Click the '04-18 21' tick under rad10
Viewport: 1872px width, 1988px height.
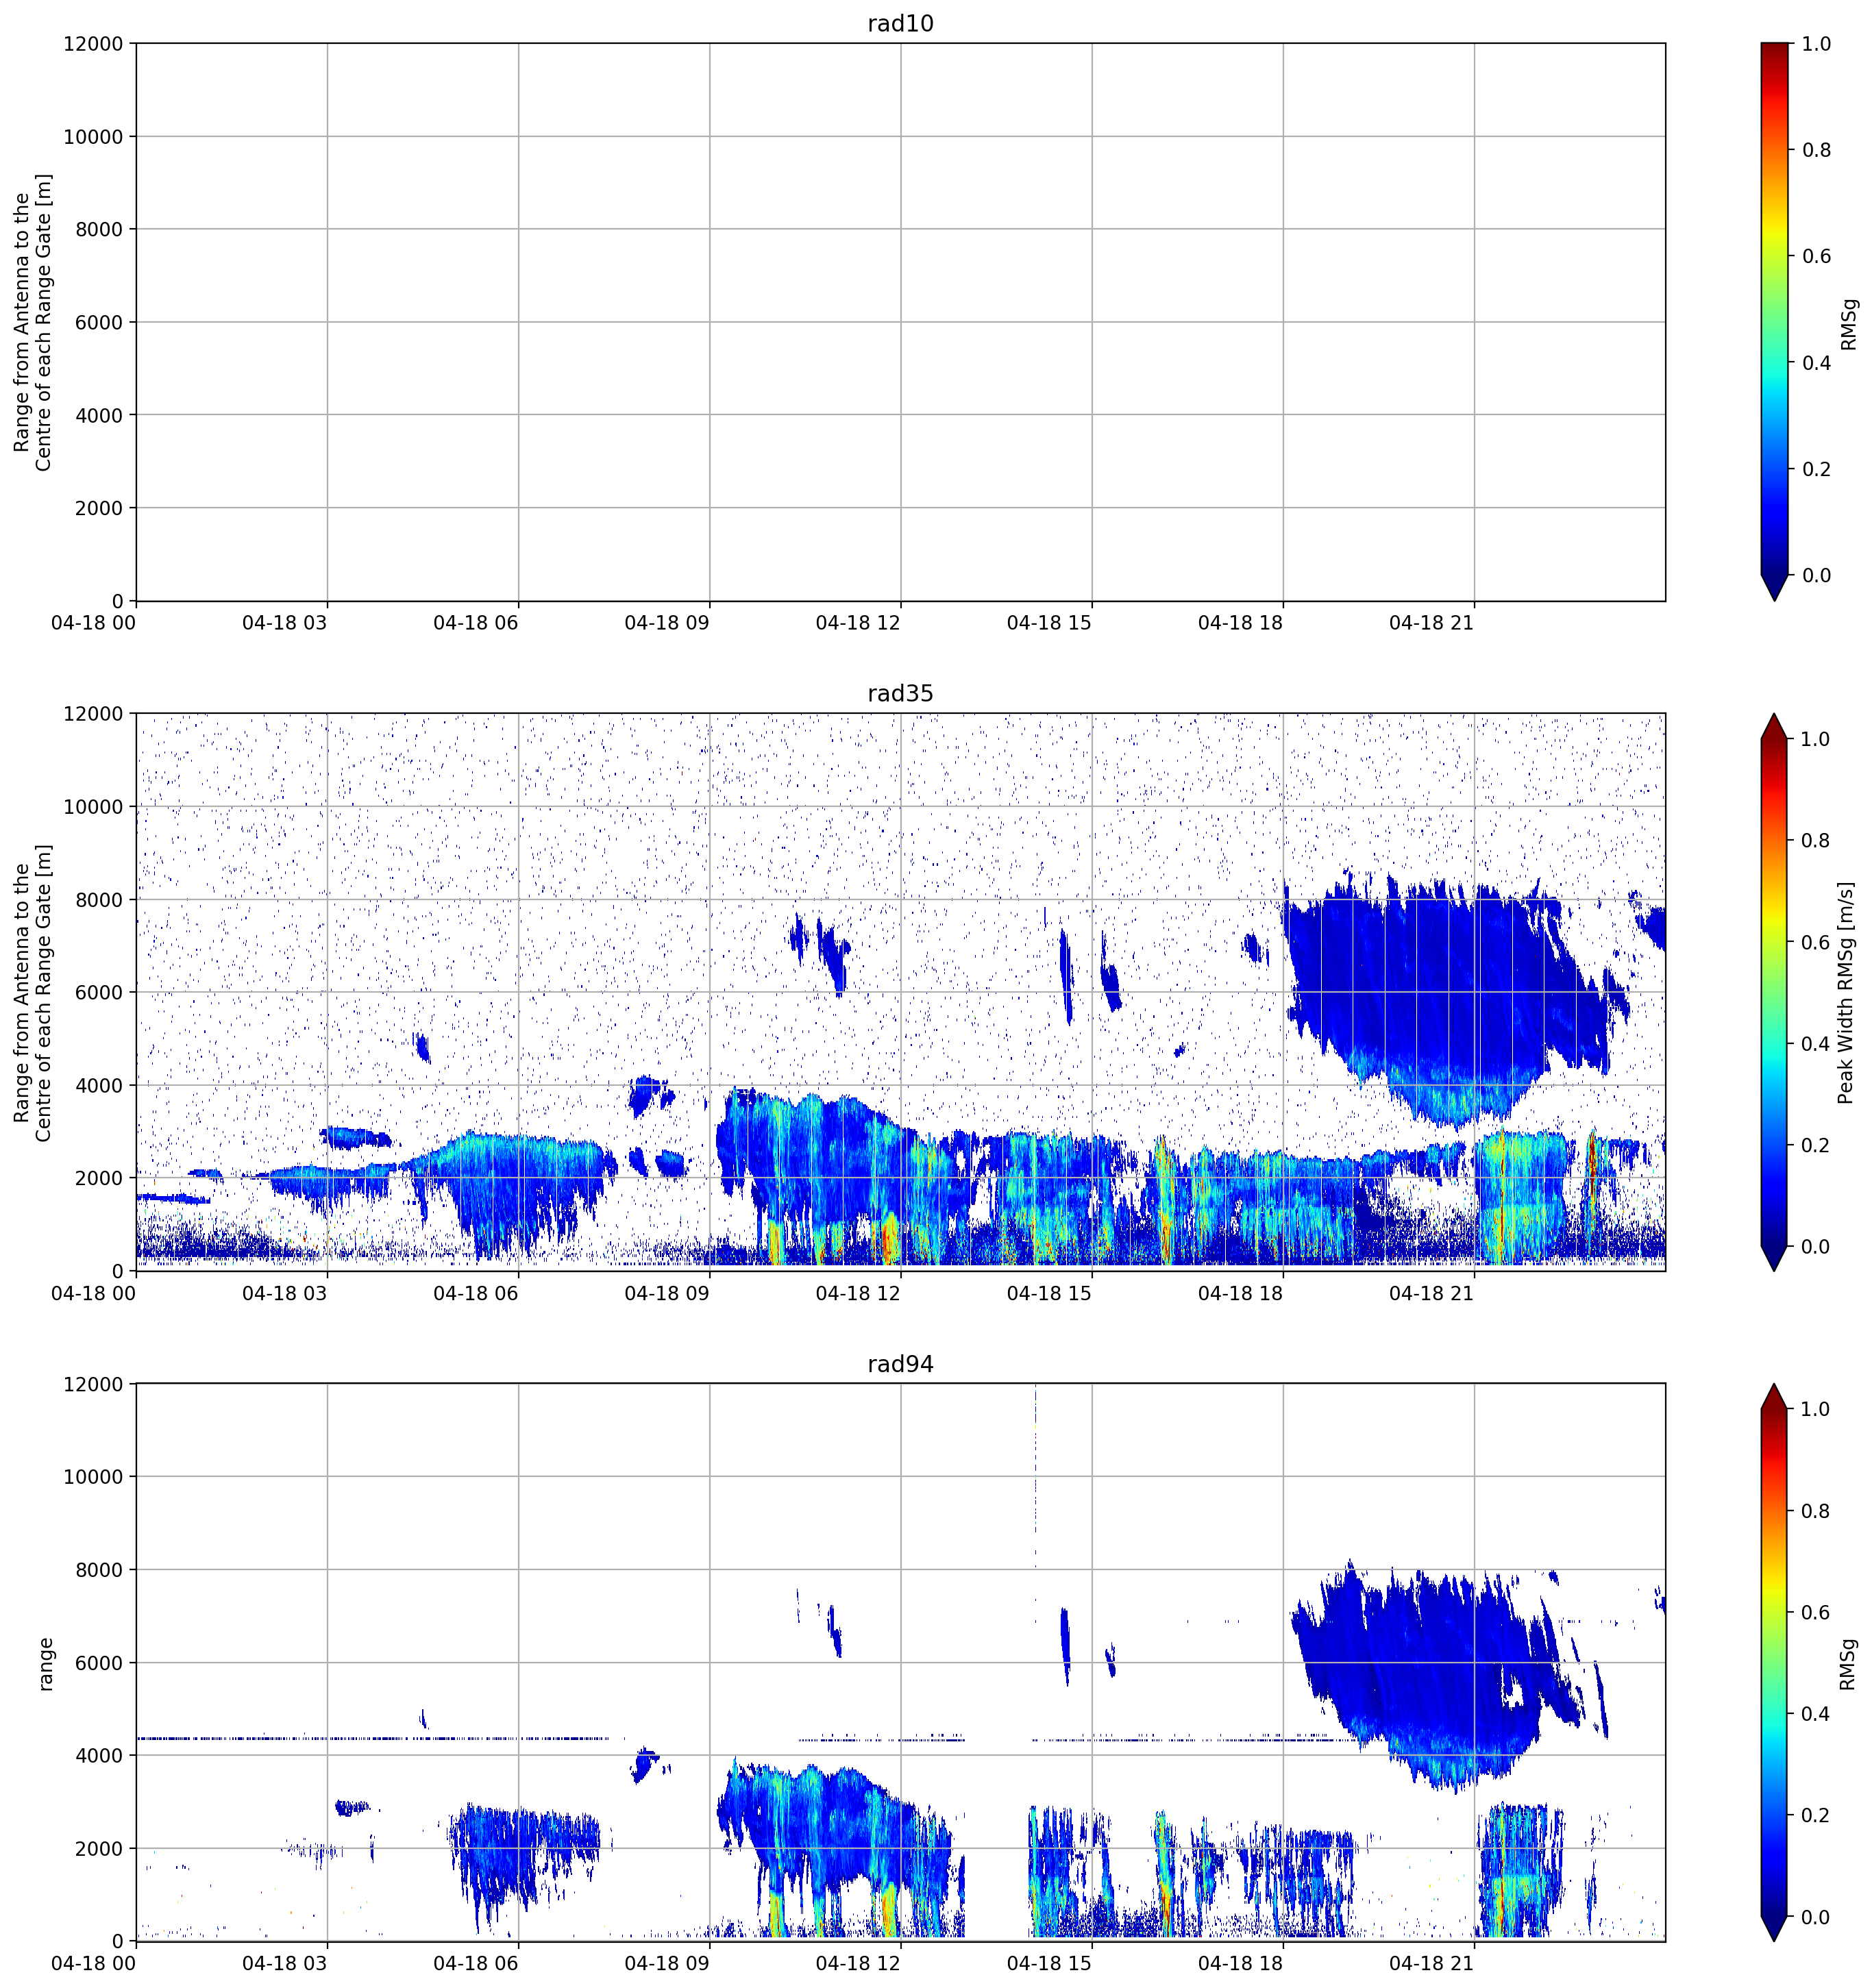click(1431, 623)
